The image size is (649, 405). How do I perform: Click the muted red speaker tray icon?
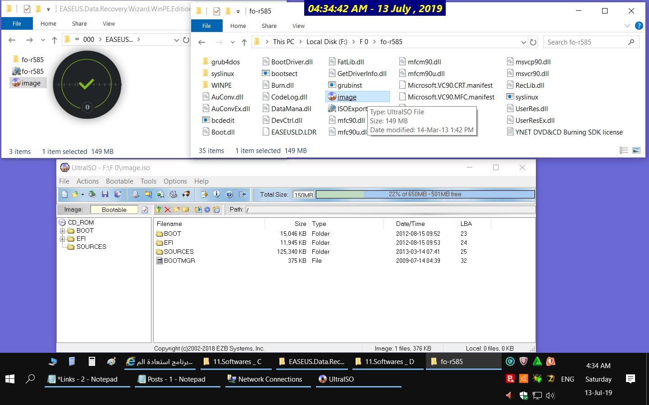510,396
